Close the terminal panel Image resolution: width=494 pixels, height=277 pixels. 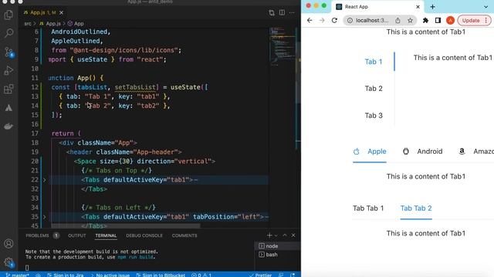[x=293, y=235]
